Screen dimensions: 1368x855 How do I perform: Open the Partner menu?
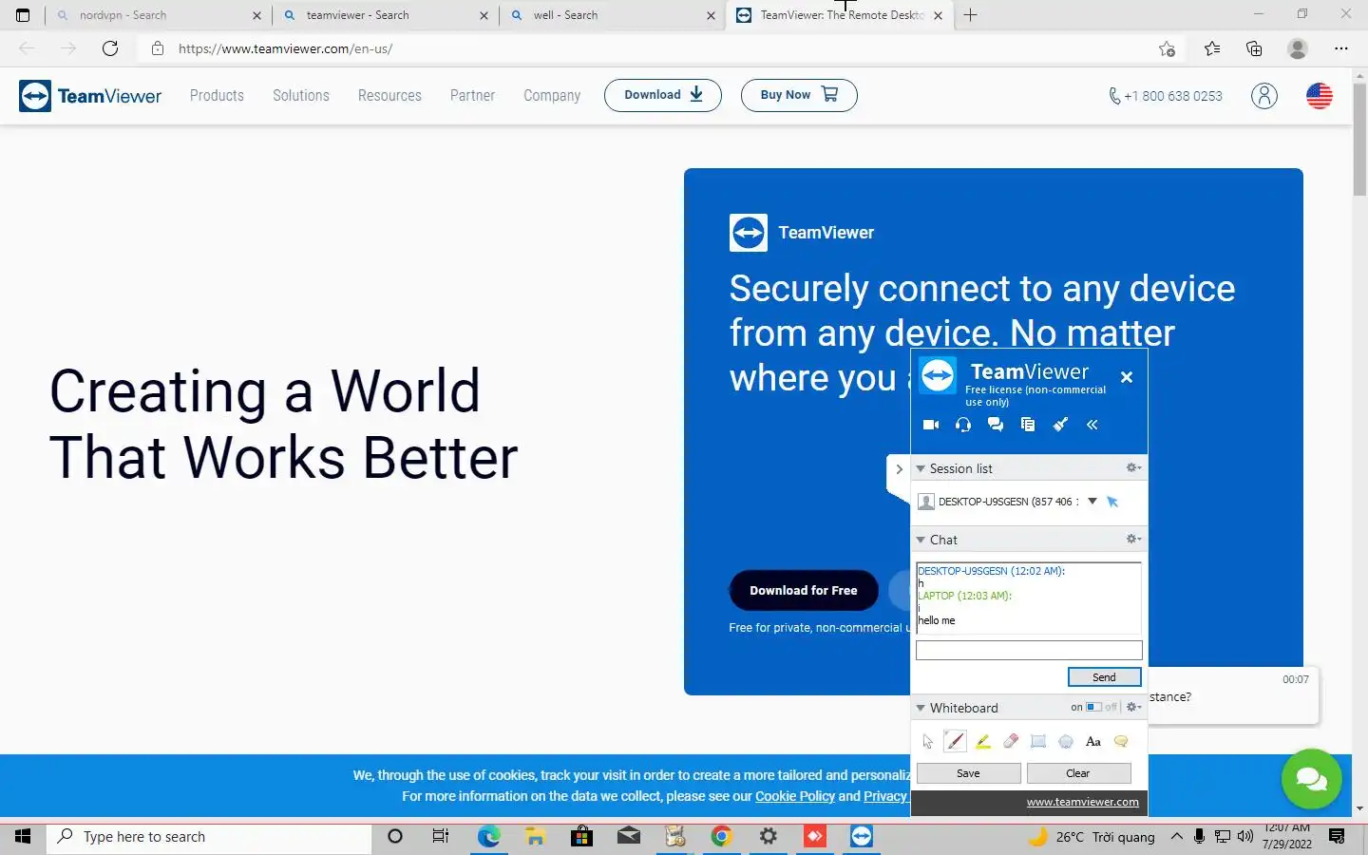pos(472,95)
